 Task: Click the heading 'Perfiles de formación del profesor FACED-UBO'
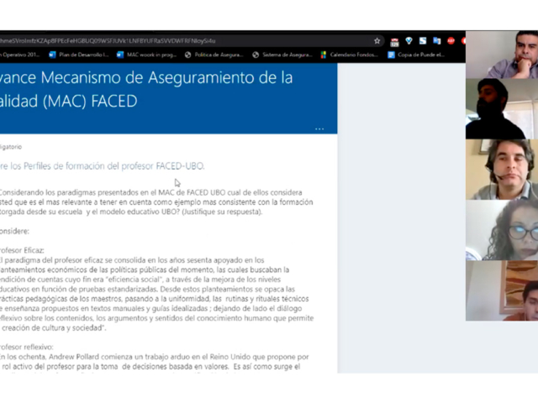coord(113,166)
